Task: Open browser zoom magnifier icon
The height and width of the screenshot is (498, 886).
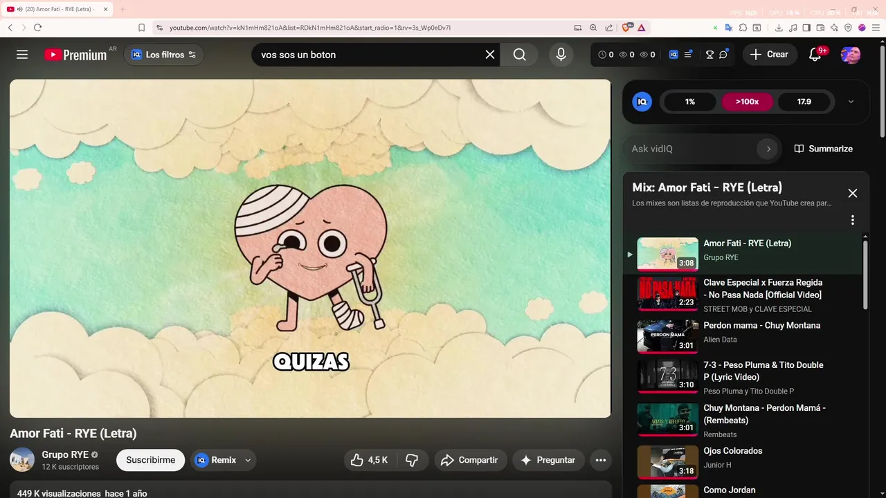Action: click(x=593, y=28)
